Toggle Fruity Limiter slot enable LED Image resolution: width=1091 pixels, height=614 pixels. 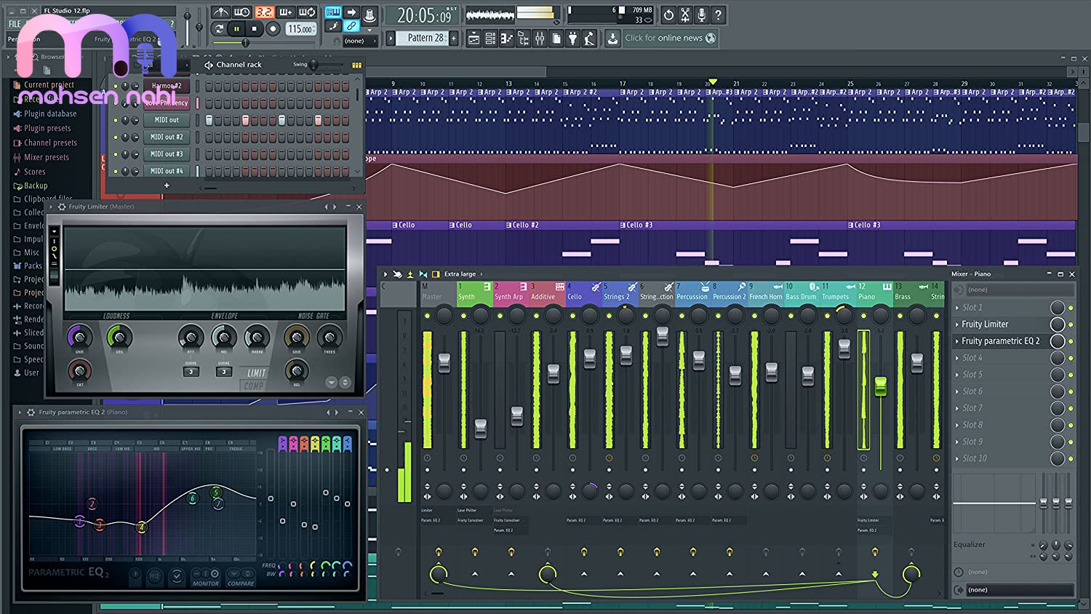pos(1071,324)
